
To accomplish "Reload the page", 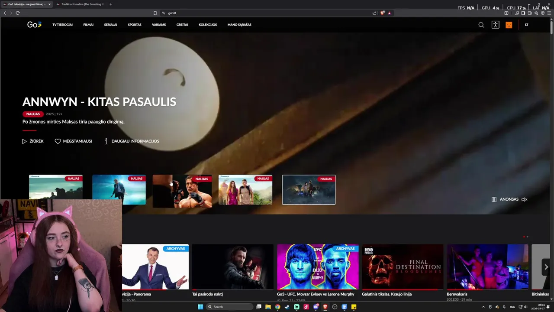I will tap(18, 13).
